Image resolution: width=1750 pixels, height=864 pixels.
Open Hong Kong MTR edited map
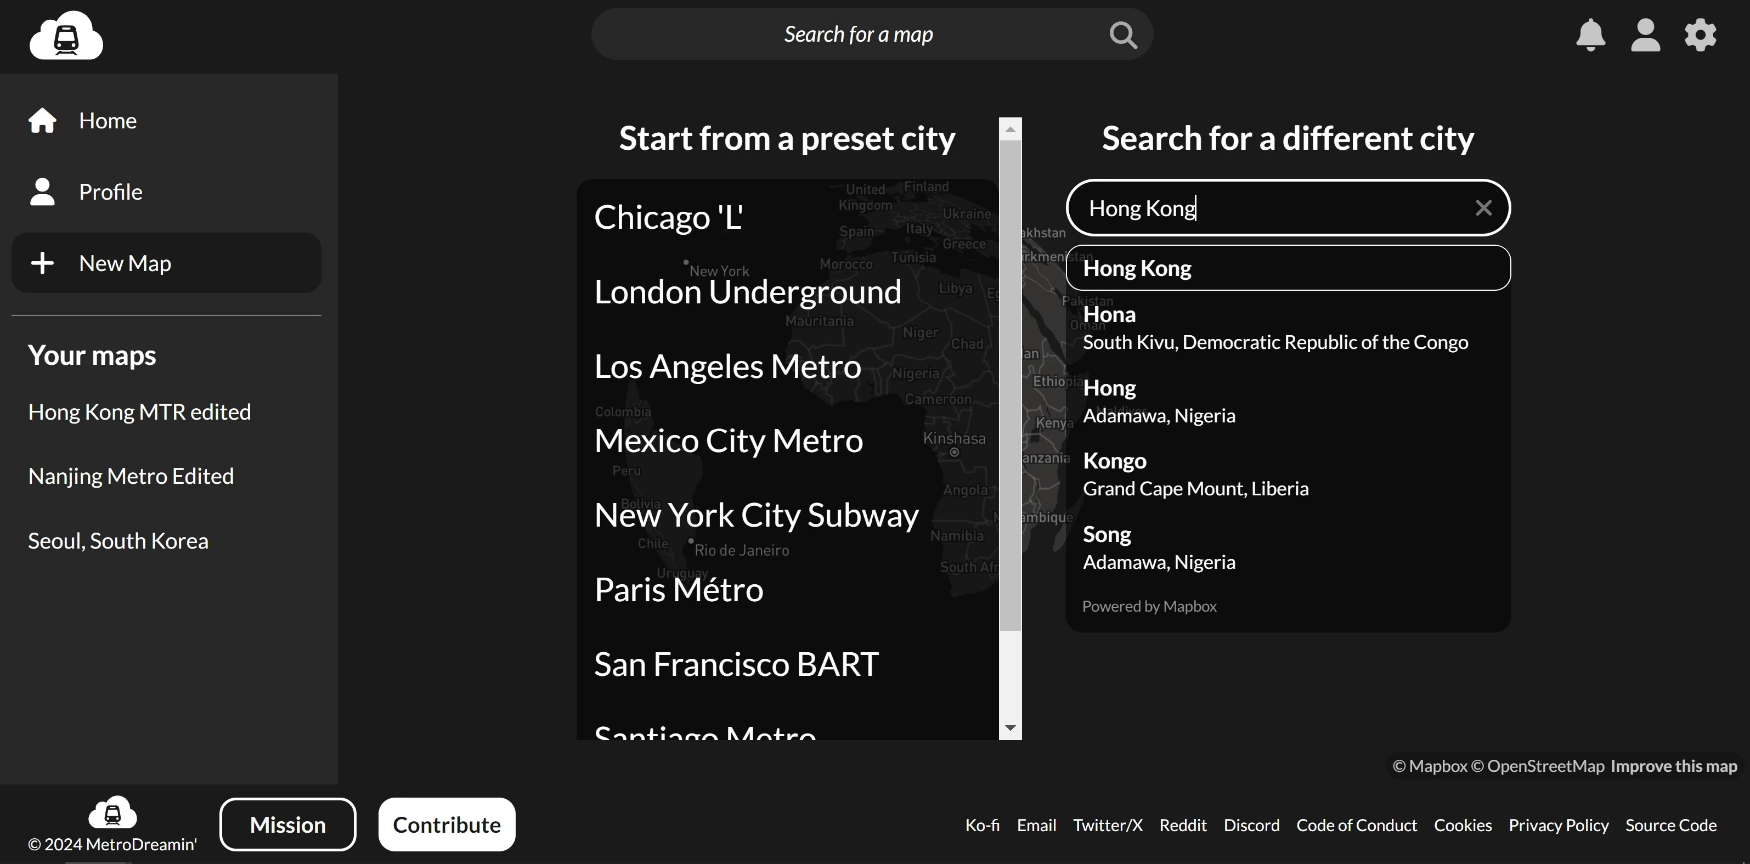(139, 411)
